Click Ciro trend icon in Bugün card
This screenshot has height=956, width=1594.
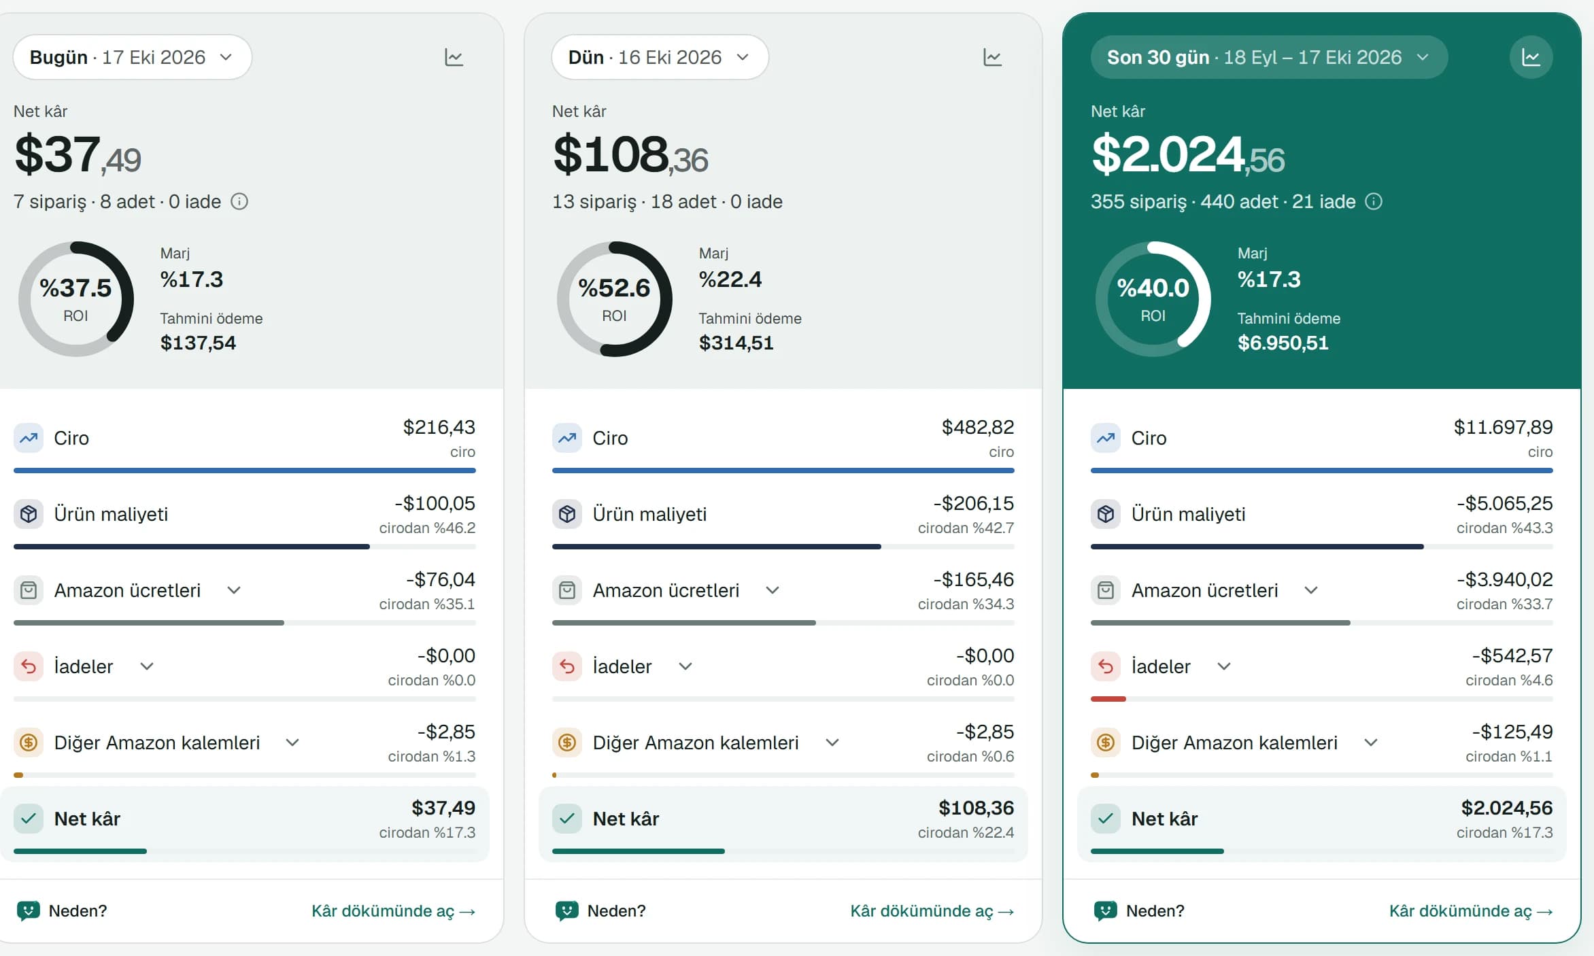(x=29, y=438)
